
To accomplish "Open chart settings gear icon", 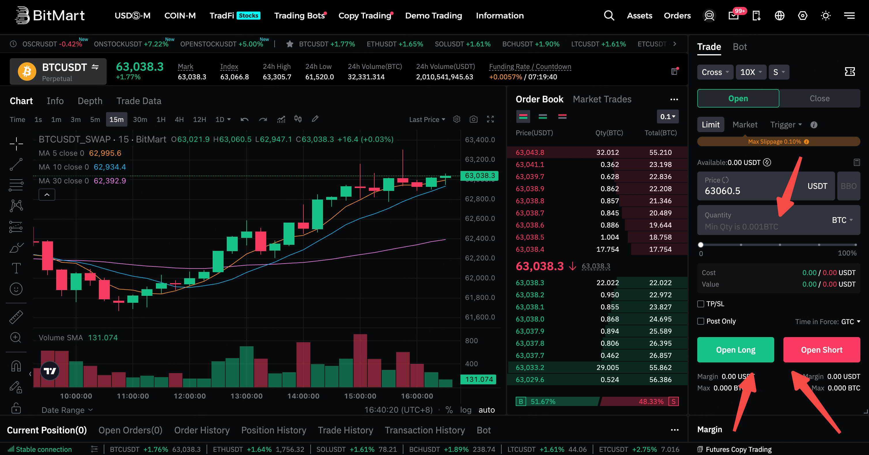I will tap(457, 119).
